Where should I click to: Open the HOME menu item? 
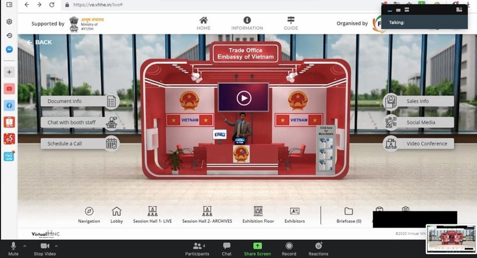(x=204, y=23)
